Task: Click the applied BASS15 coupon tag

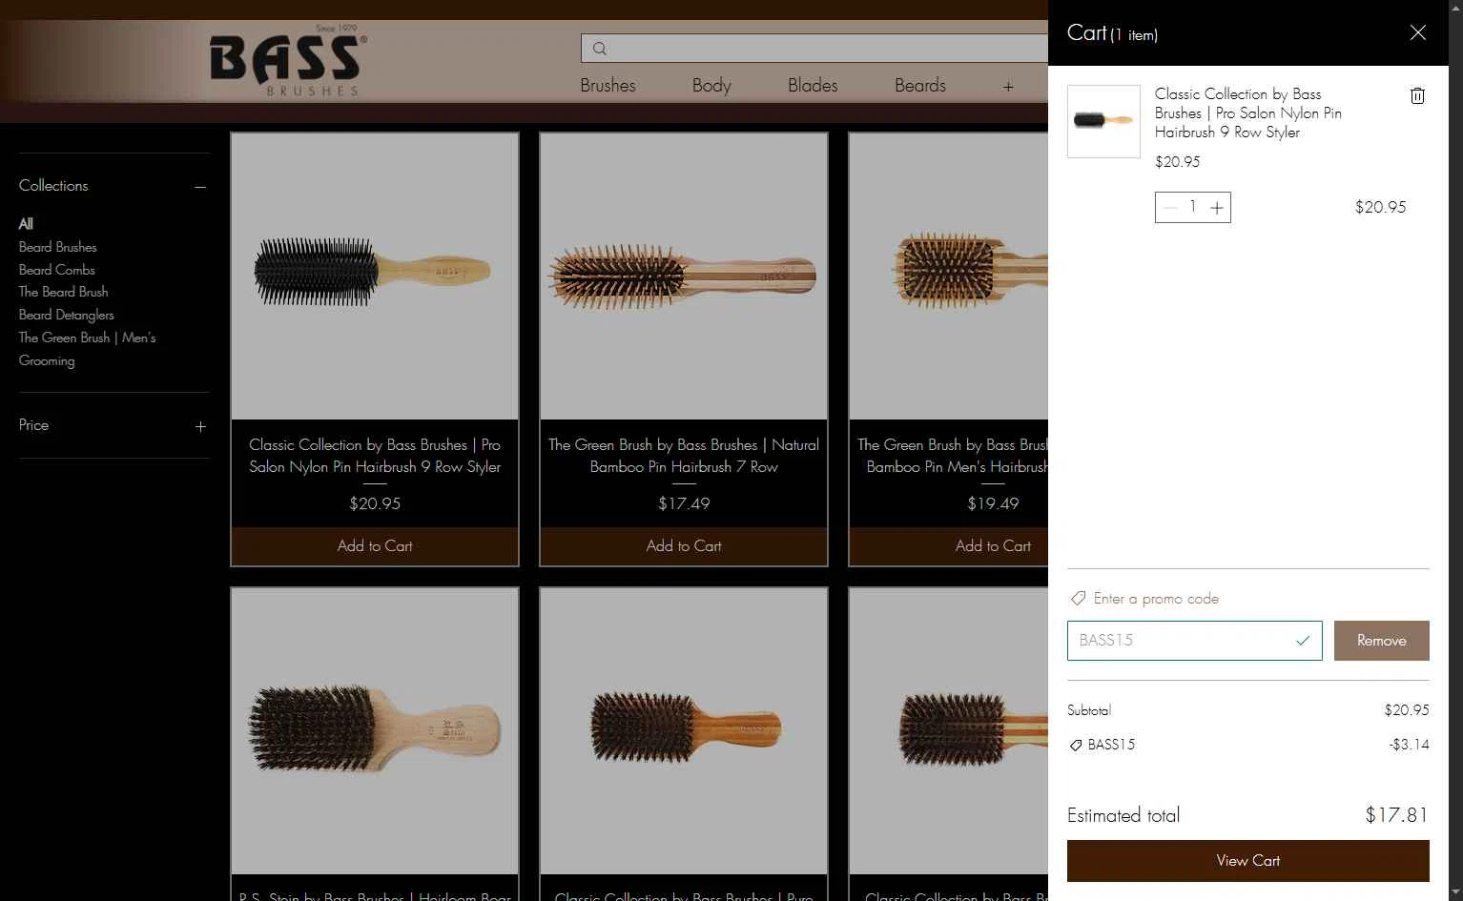Action: click(x=1102, y=745)
